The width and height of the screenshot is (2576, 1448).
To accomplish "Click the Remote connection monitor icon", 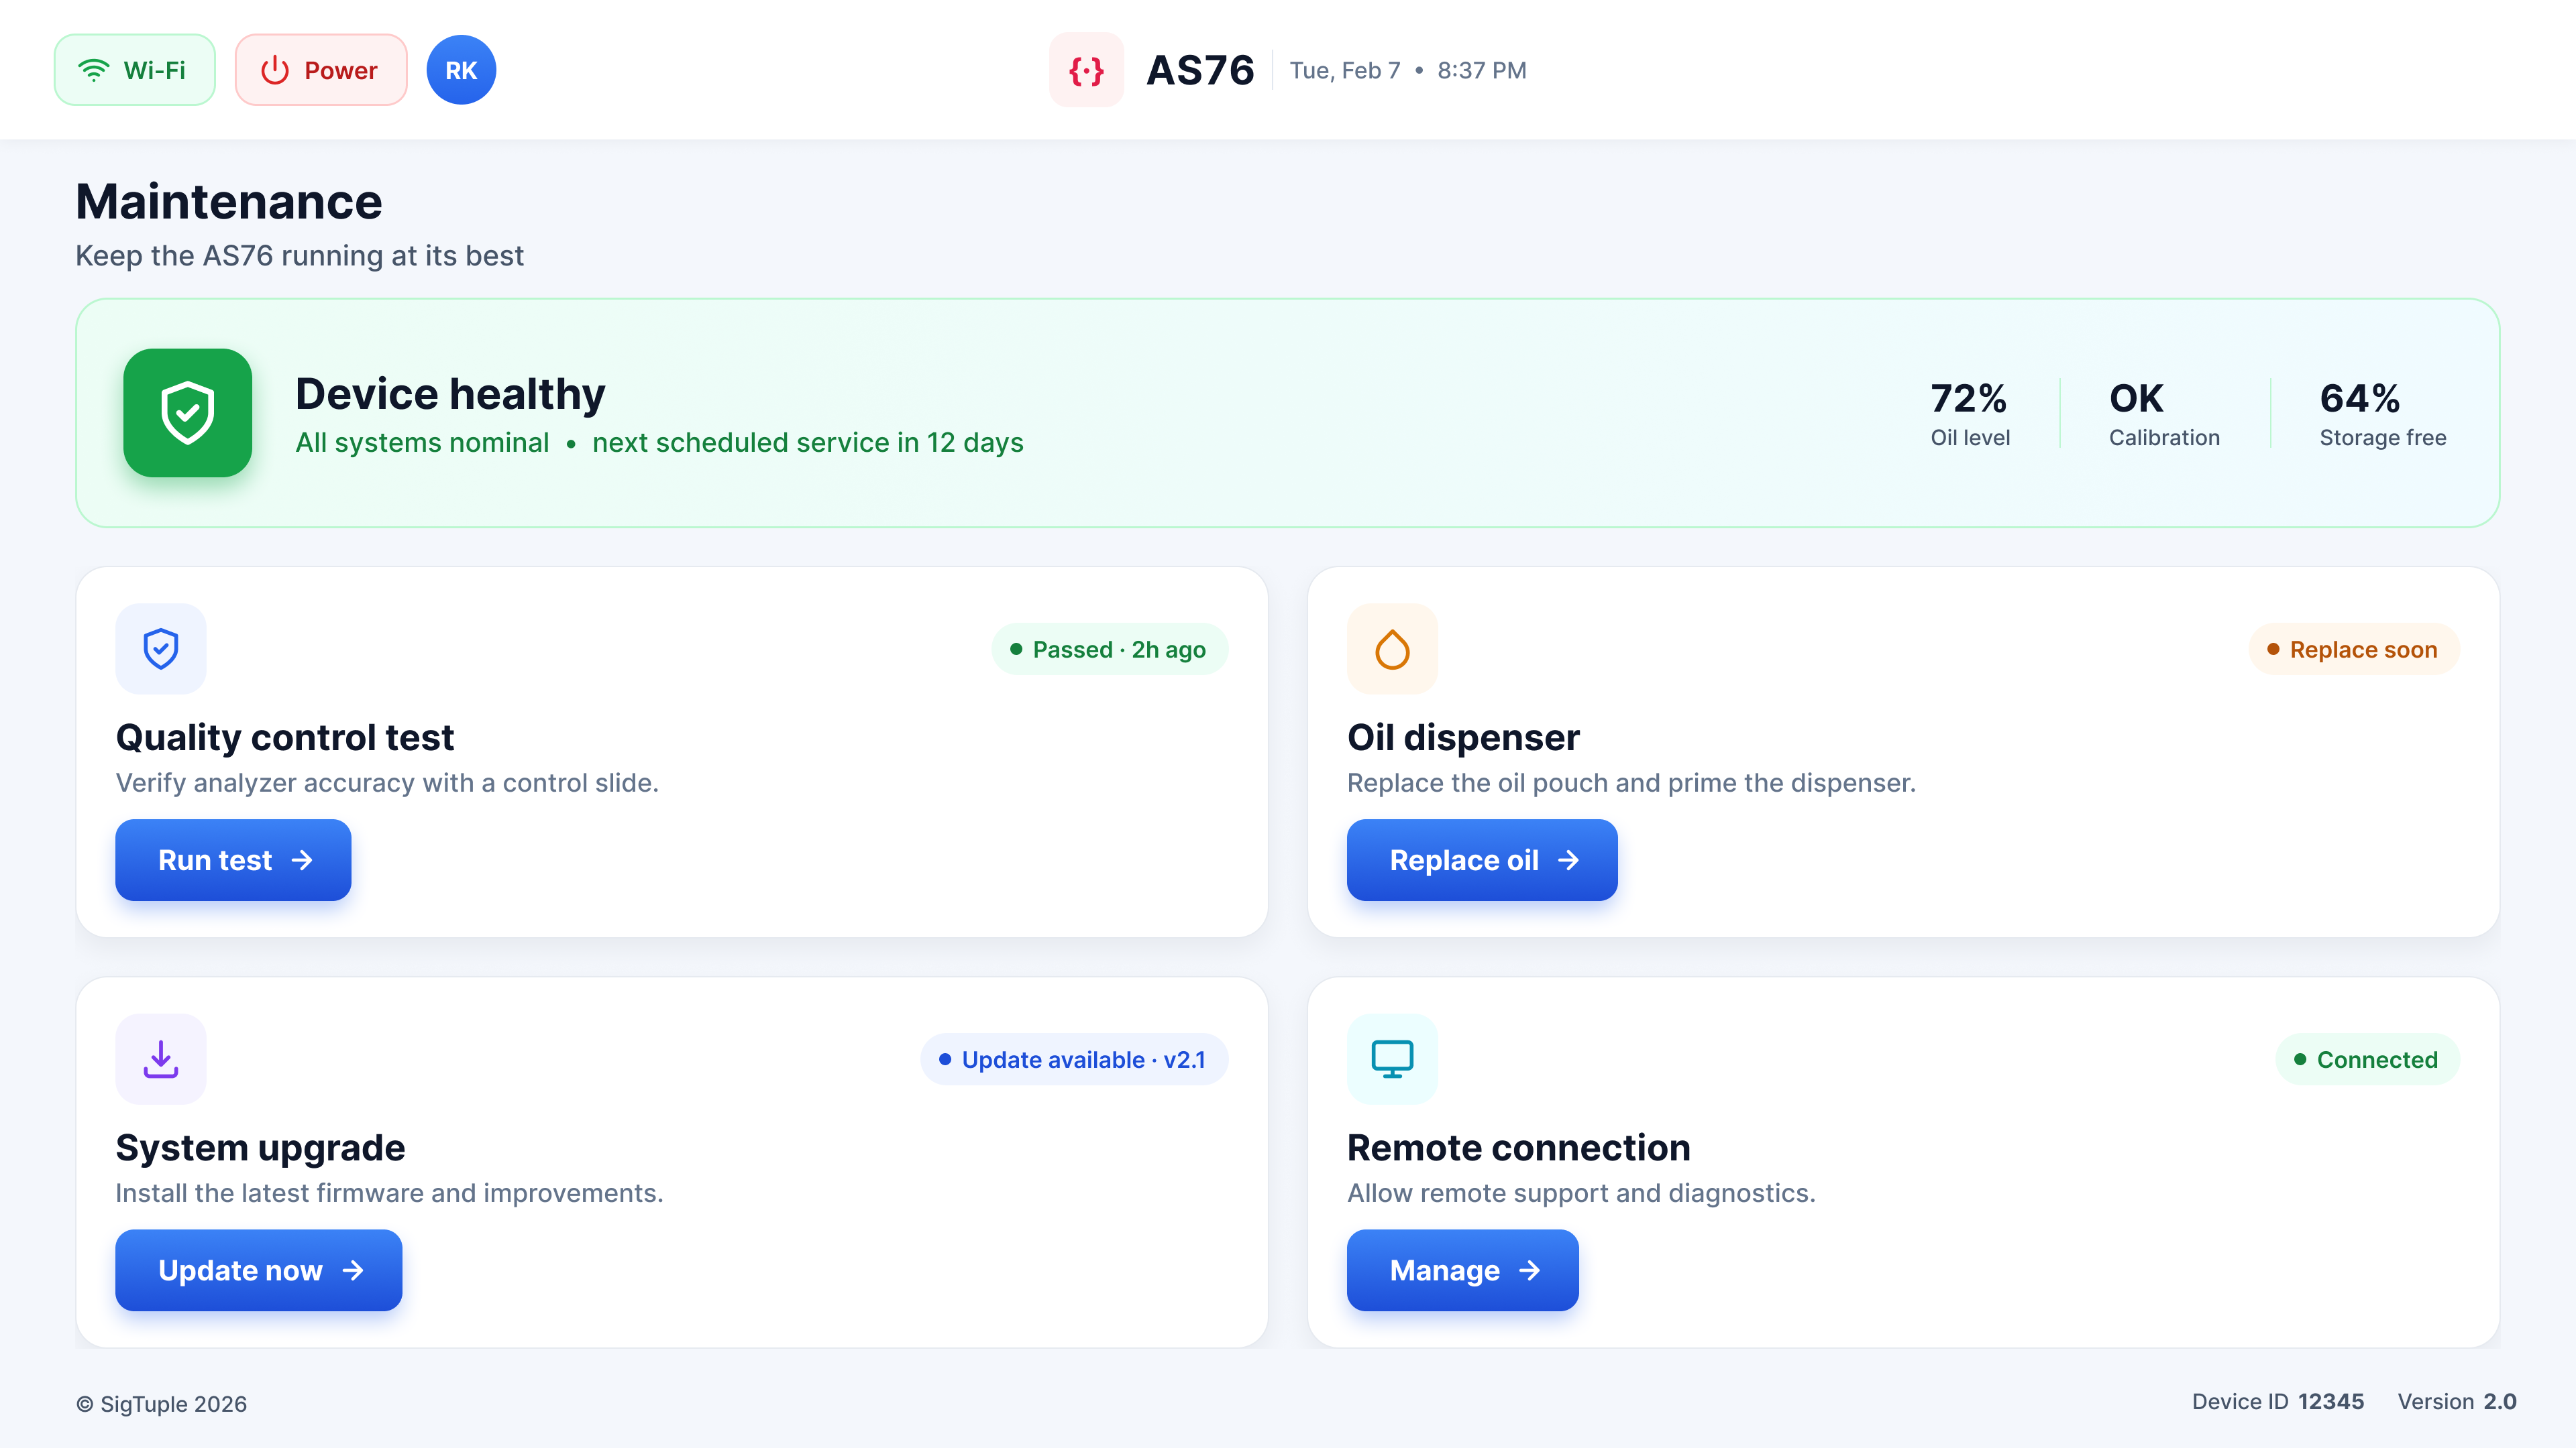I will click(1392, 1059).
